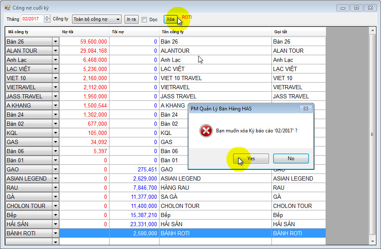Select the HÀNG RAU company name cell
The width and height of the screenshot is (381, 249).
point(215,188)
